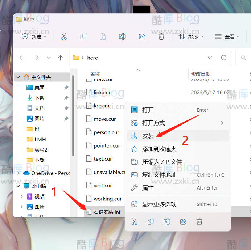Expand address bar history dropdown chevron

click(210, 58)
